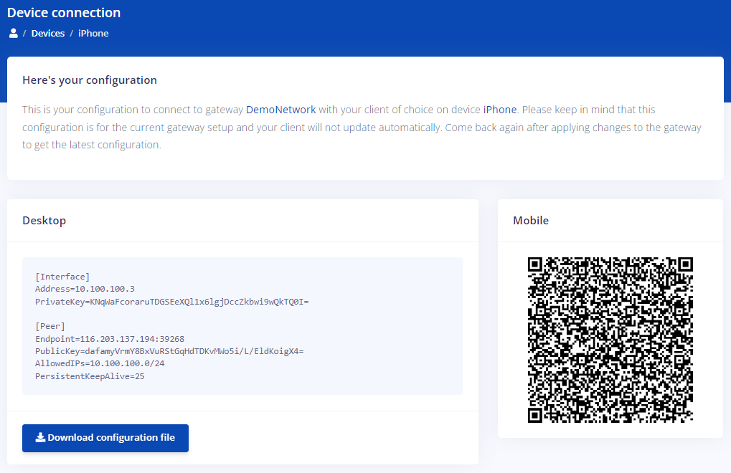Select the Endpoint=116.203.137.194:39268 line
Screen dimensions: 731x473
[110, 339]
